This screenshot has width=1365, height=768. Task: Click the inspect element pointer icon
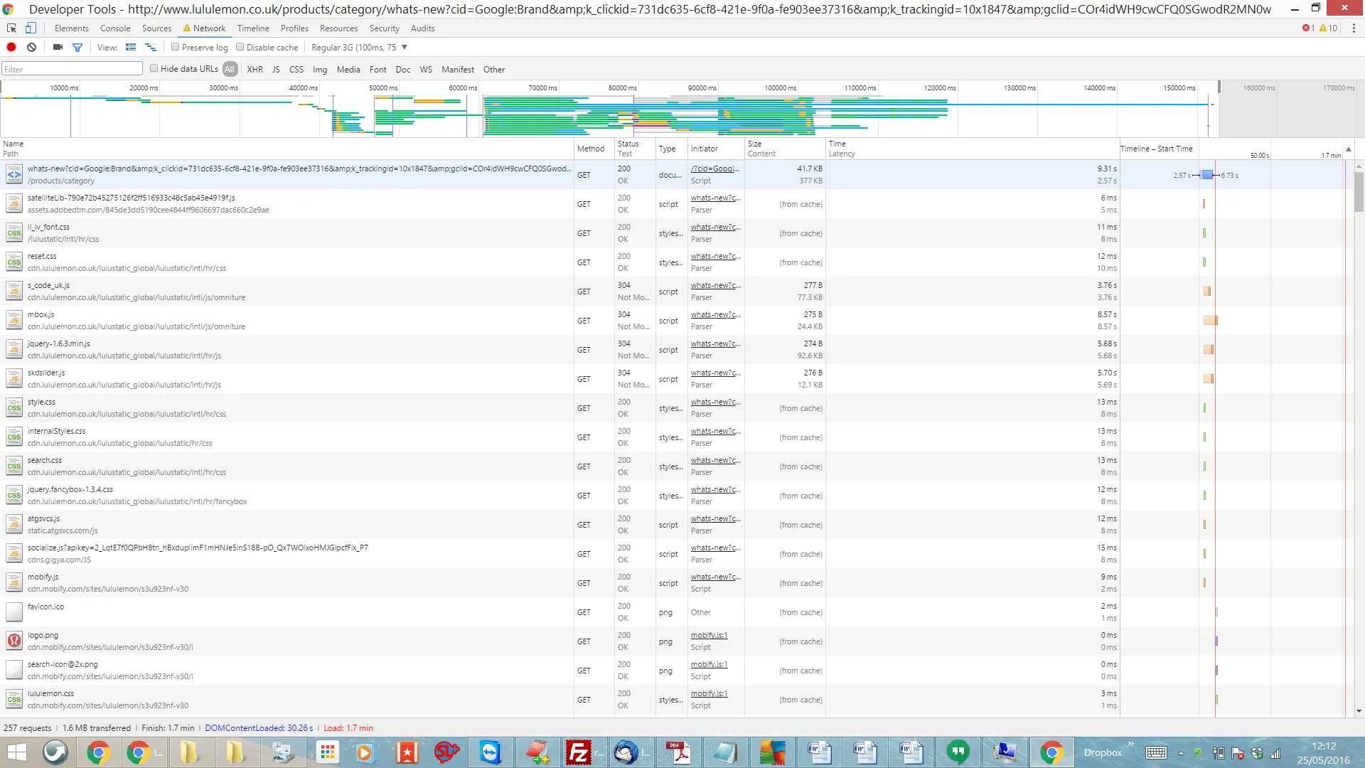pos(11,28)
